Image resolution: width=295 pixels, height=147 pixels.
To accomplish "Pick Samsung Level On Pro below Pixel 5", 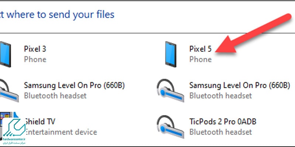I will click(239, 85).
